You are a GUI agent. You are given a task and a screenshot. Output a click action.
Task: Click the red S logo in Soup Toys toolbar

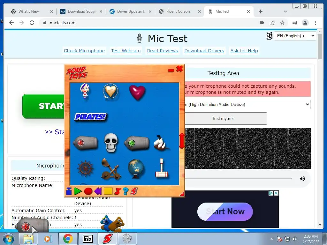point(134,191)
